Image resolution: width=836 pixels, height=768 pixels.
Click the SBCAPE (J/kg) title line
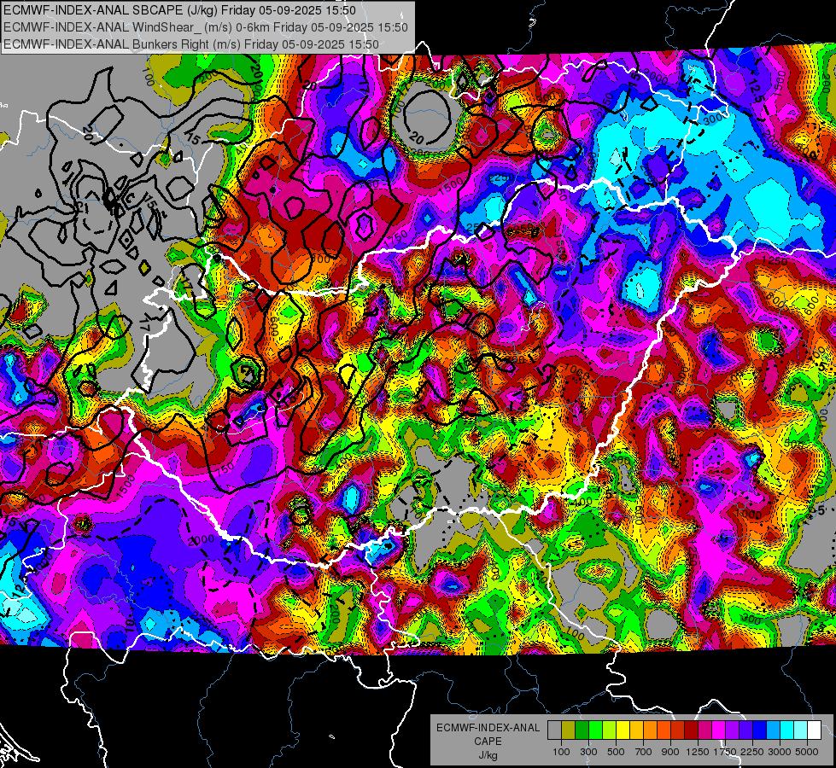[181, 10]
